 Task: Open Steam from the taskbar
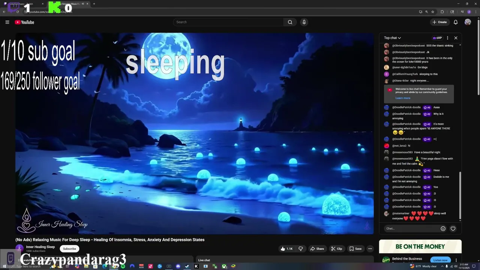coord(187,266)
